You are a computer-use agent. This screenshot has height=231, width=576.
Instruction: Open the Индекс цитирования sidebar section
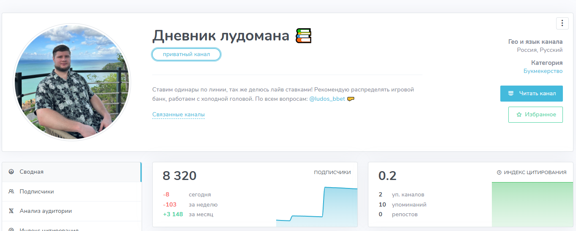(49, 229)
